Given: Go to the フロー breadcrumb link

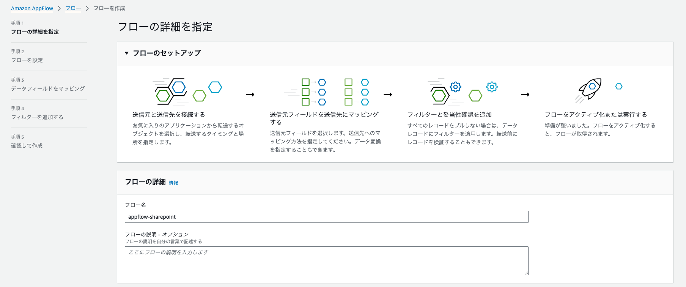Looking at the screenshot, I should (x=73, y=8).
